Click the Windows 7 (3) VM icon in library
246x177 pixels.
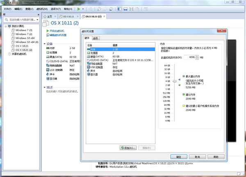[13, 30]
